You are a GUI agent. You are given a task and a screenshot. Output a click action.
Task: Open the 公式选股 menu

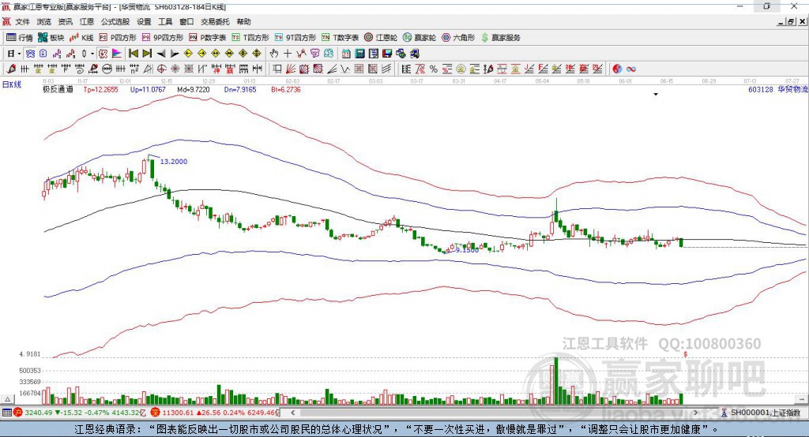tap(115, 21)
